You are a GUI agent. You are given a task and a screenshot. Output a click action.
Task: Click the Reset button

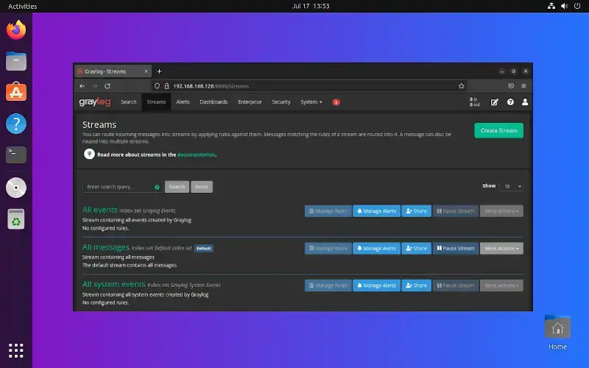pos(201,187)
